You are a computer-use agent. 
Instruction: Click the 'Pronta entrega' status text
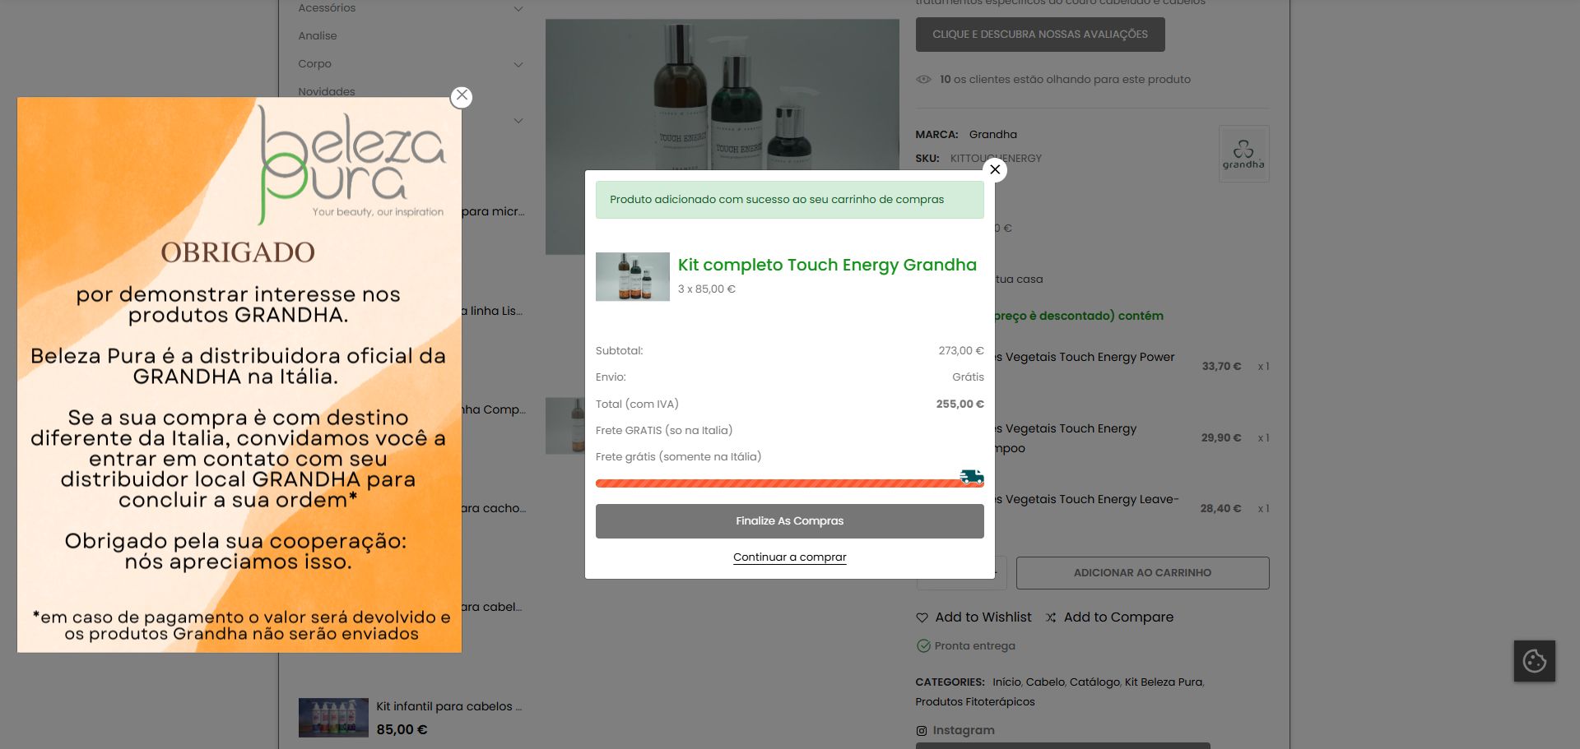click(974, 646)
